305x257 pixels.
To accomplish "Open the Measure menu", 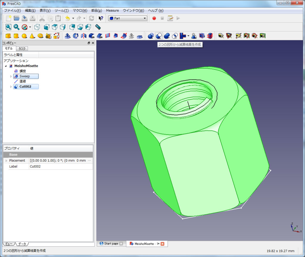I will (x=112, y=10).
